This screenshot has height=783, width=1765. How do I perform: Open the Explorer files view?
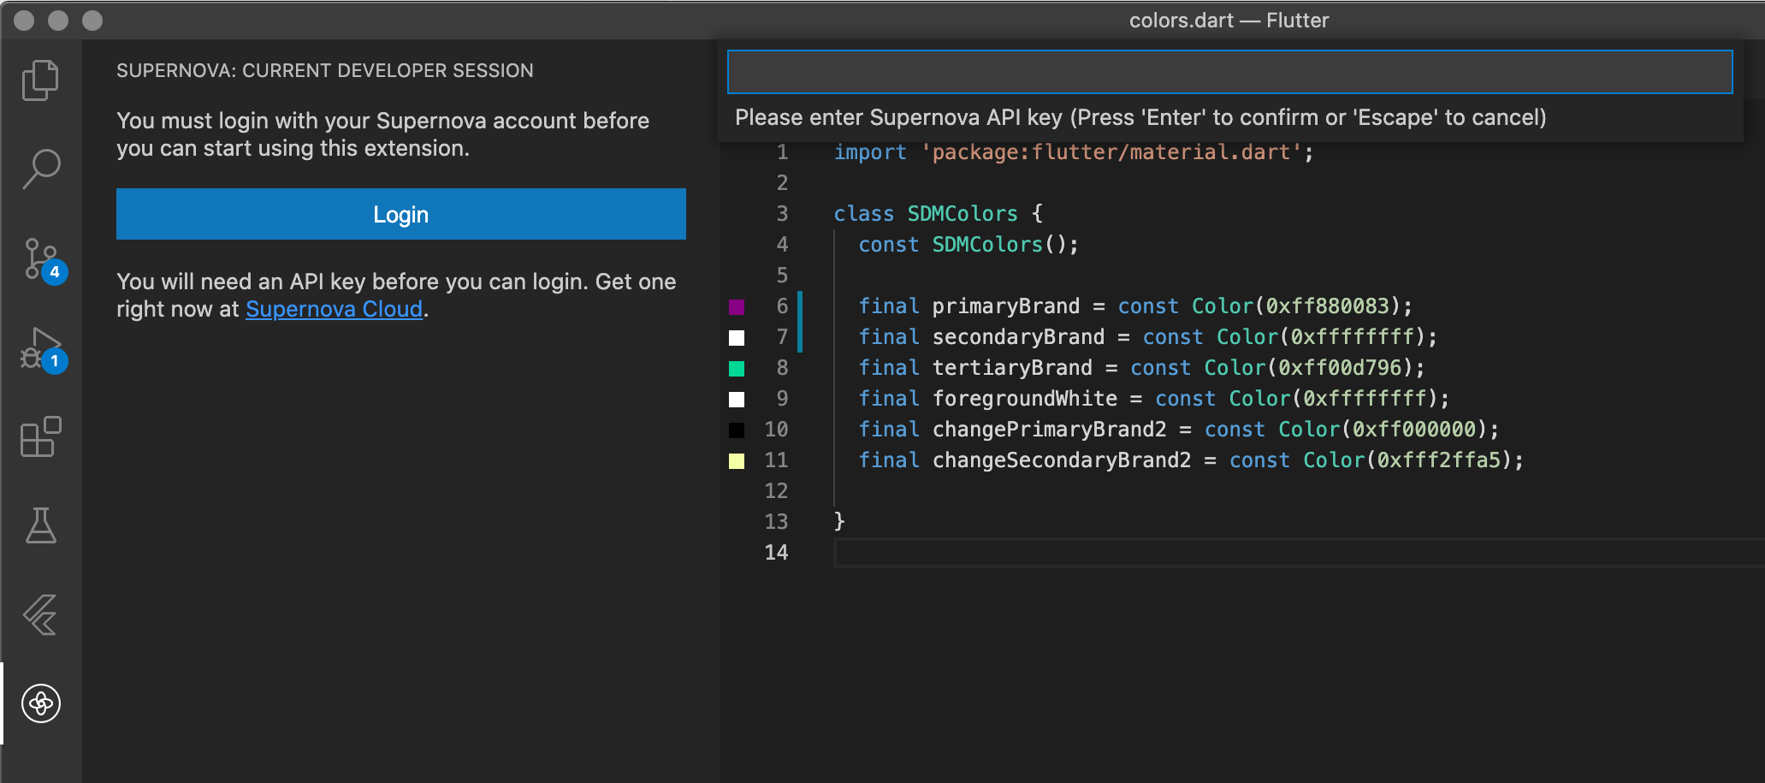[x=40, y=80]
